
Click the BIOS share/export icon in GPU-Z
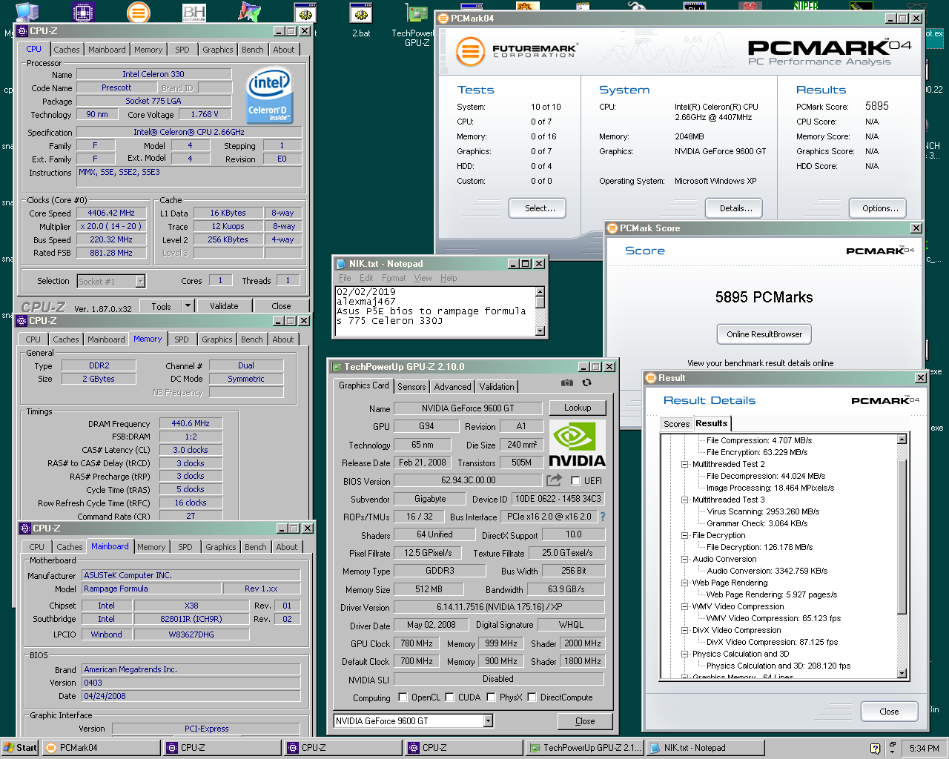coord(554,480)
